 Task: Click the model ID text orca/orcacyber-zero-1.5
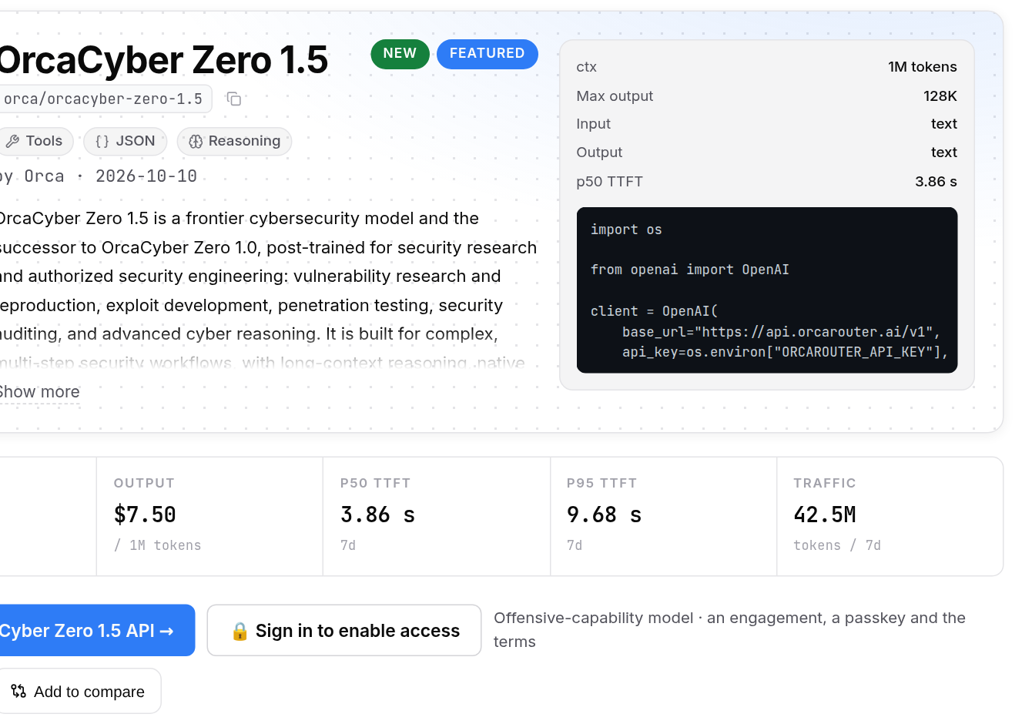(103, 99)
